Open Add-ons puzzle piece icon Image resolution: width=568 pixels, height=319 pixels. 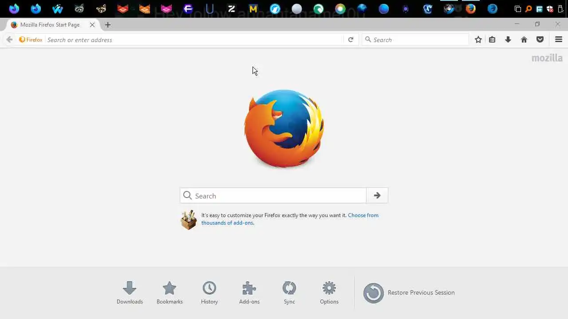pos(249,288)
